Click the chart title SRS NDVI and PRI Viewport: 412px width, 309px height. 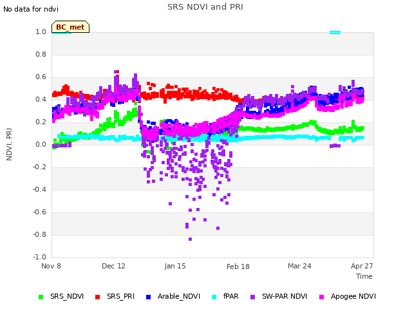pos(205,6)
